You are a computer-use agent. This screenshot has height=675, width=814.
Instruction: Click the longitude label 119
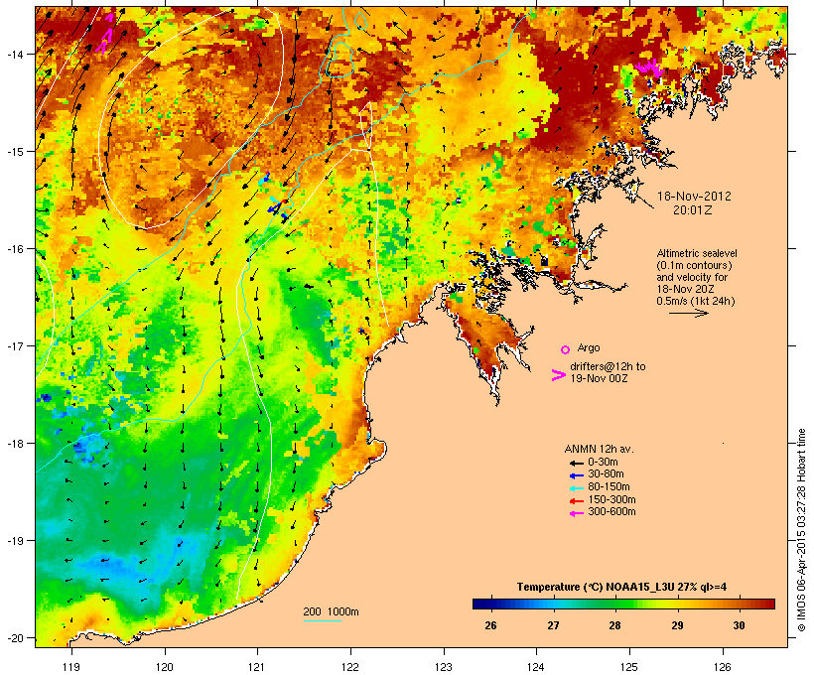tap(71, 667)
